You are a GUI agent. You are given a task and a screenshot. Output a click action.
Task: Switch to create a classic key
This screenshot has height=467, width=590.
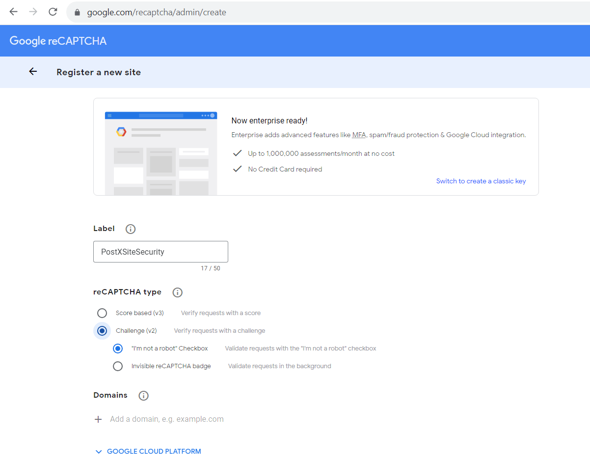coord(481,181)
